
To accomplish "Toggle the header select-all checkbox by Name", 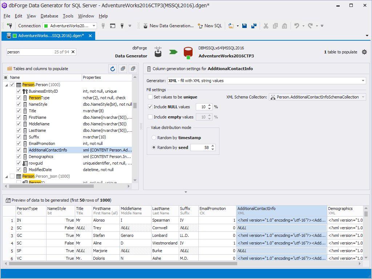I will (x=6, y=78).
